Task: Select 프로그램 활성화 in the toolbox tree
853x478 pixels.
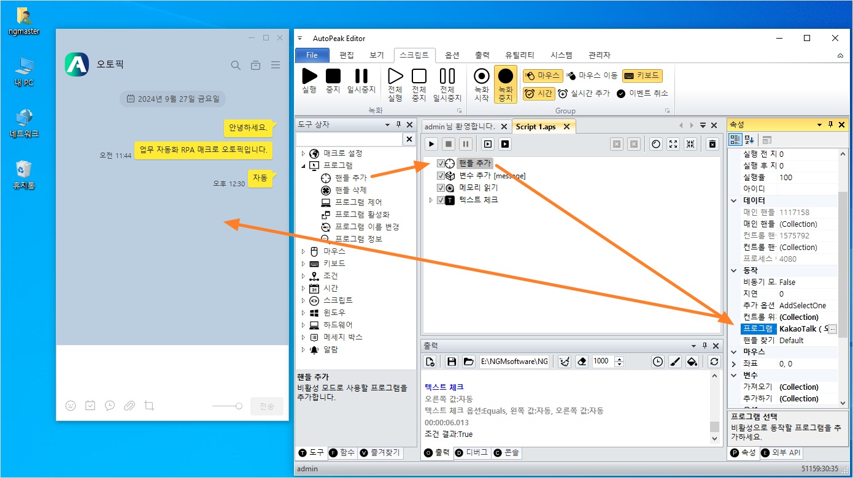Action: click(x=362, y=214)
